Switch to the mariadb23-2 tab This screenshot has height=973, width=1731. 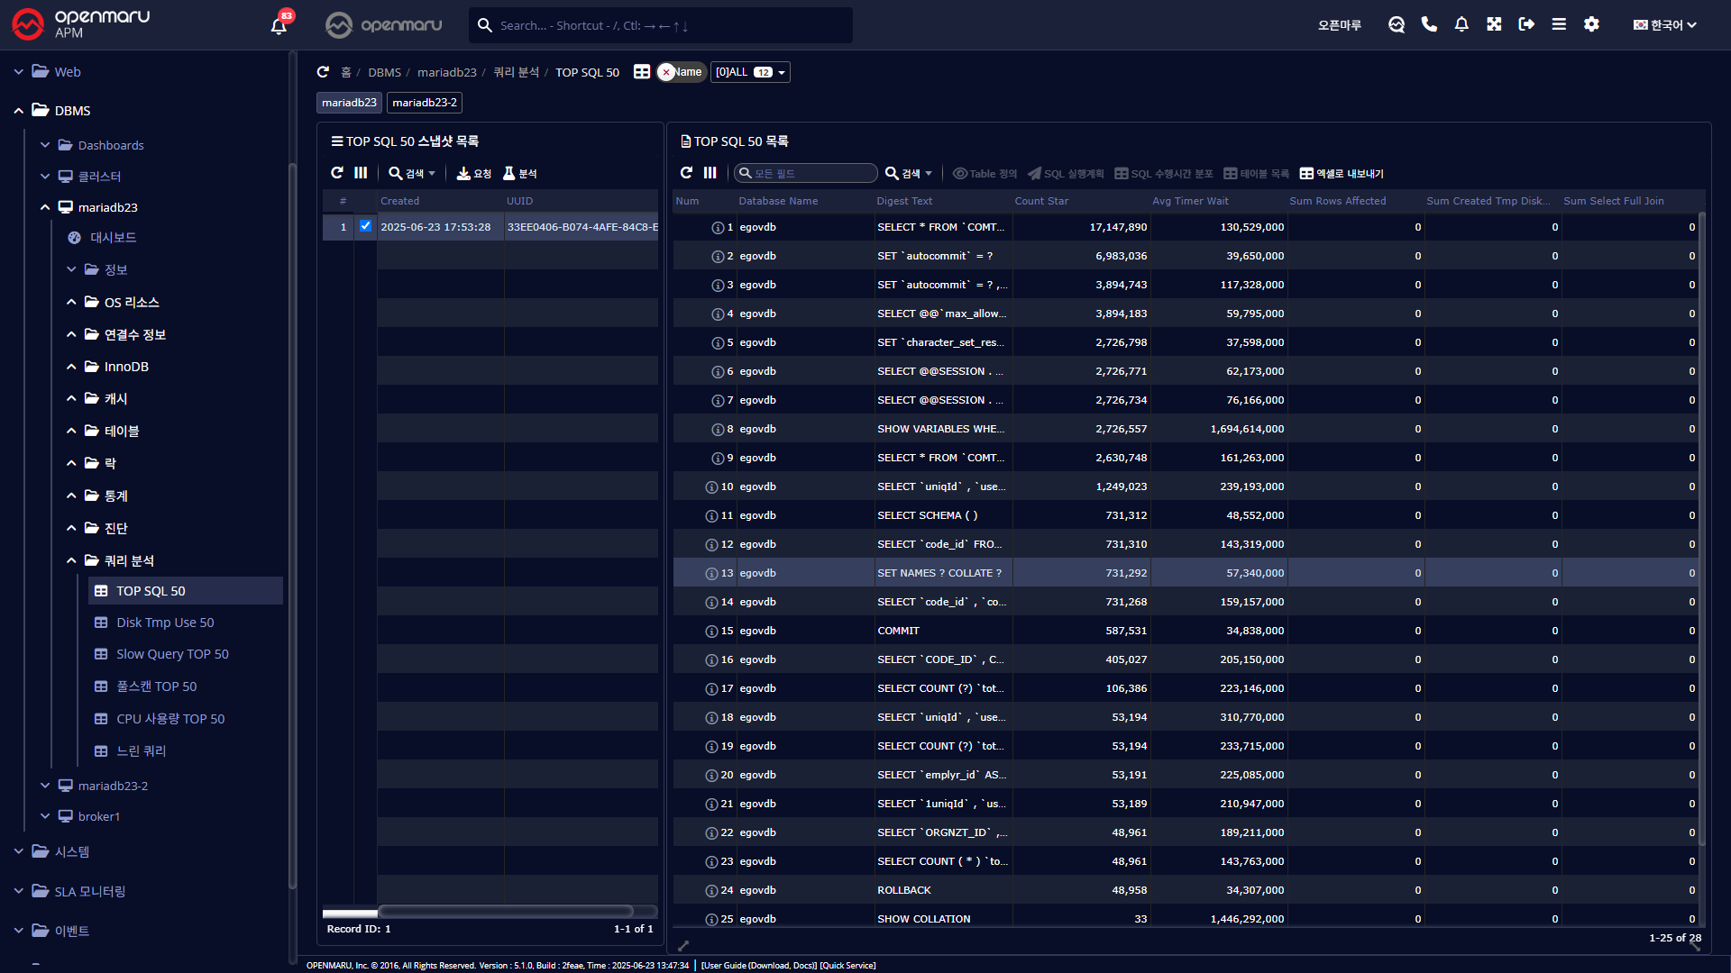click(425, 103)
